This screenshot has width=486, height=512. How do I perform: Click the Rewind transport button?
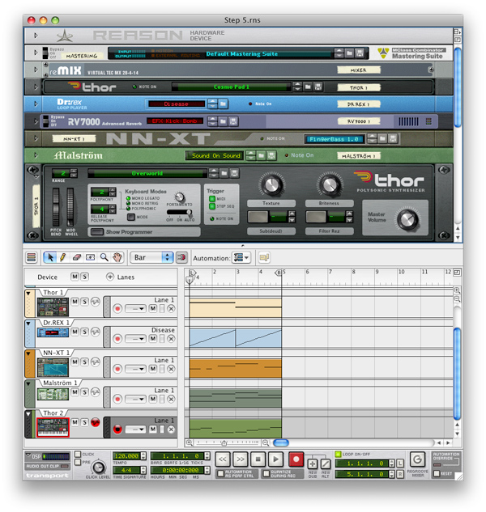(x=223, y=459)
